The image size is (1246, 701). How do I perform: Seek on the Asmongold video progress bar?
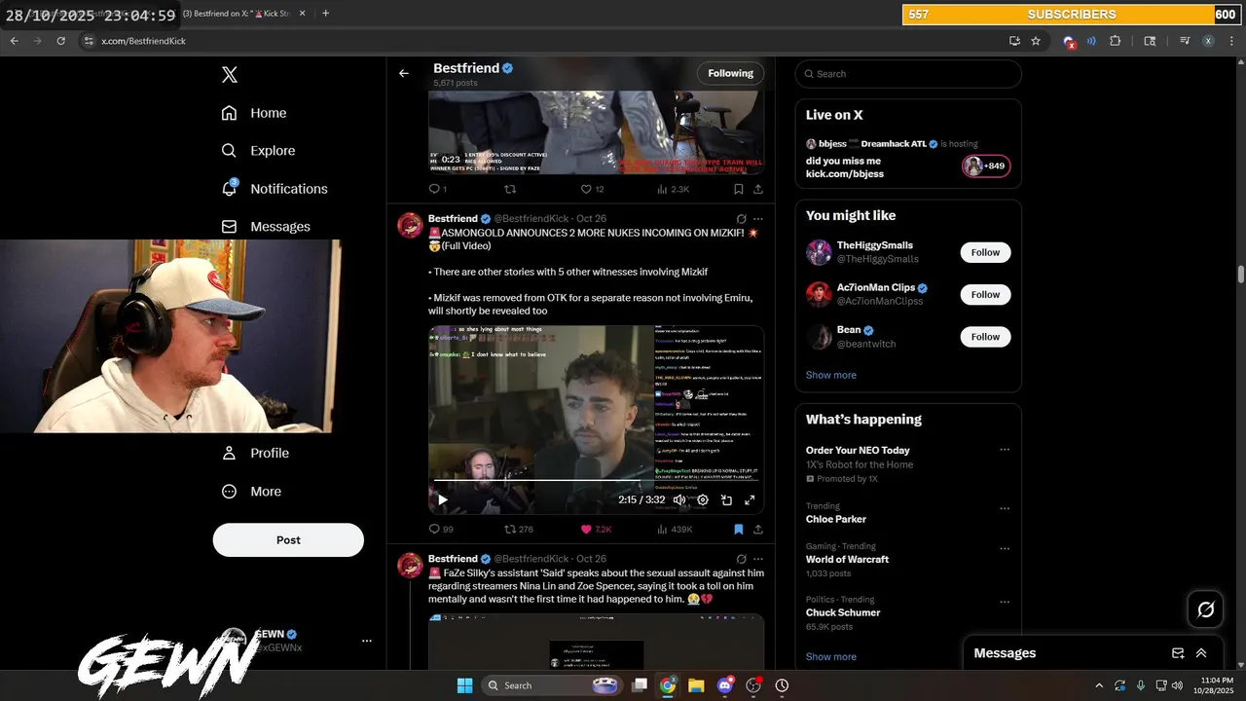tap(596, 481)
